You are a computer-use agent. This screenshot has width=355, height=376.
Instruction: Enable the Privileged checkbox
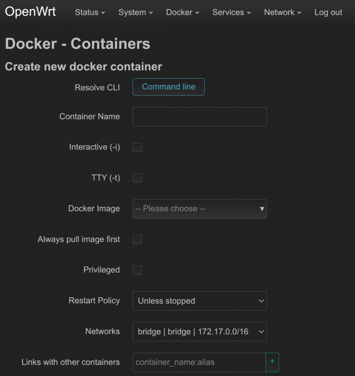(x=137, y=270)
